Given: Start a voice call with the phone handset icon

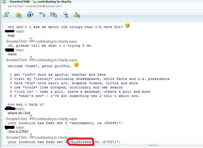Looking at the screenshot, I should click(x=42, y=14).
